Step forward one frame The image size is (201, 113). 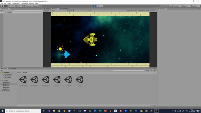(101, 6)
